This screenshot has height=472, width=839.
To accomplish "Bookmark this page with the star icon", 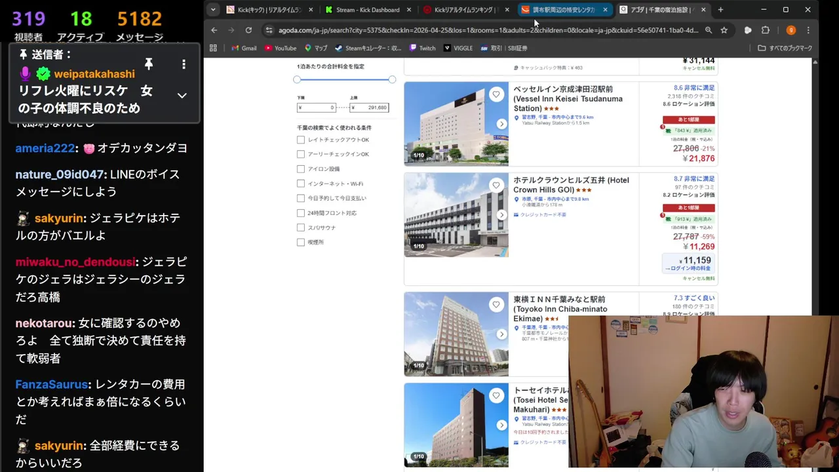I will (724, 30).
